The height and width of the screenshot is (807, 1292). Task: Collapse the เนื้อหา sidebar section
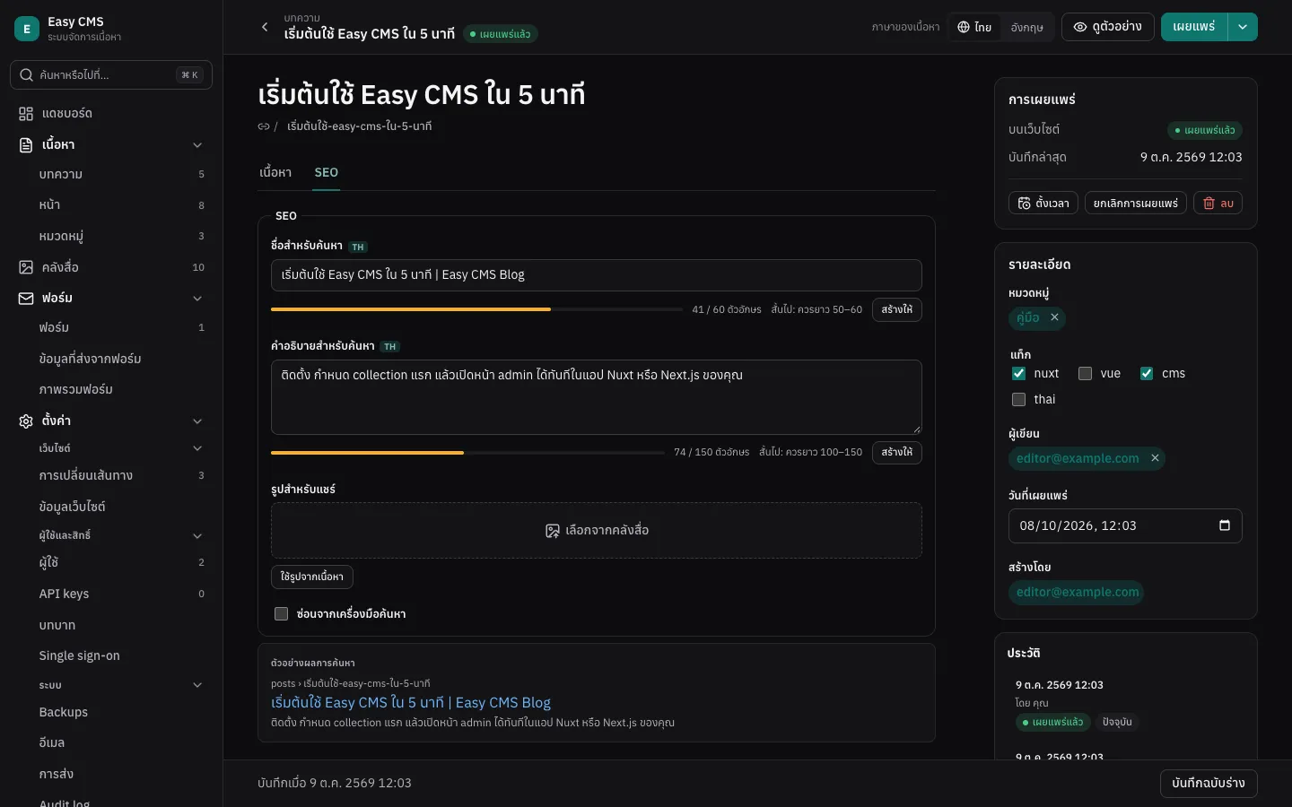(x=197, y=145)
